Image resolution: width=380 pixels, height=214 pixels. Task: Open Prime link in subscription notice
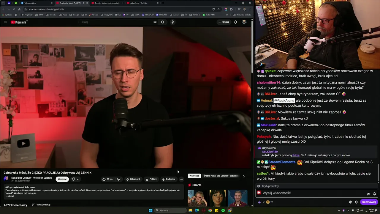coord(296,155)
